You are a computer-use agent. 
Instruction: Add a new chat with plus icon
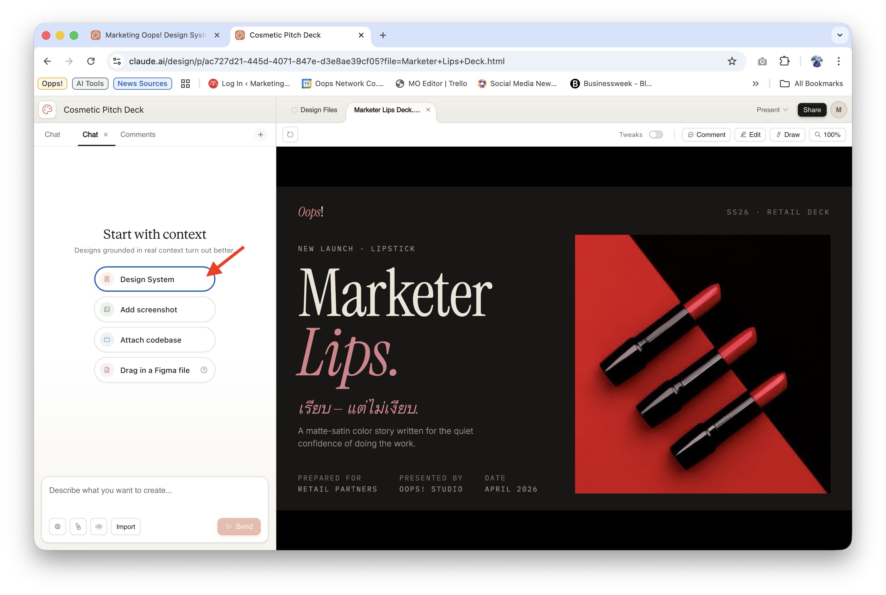tap(260, 134)
